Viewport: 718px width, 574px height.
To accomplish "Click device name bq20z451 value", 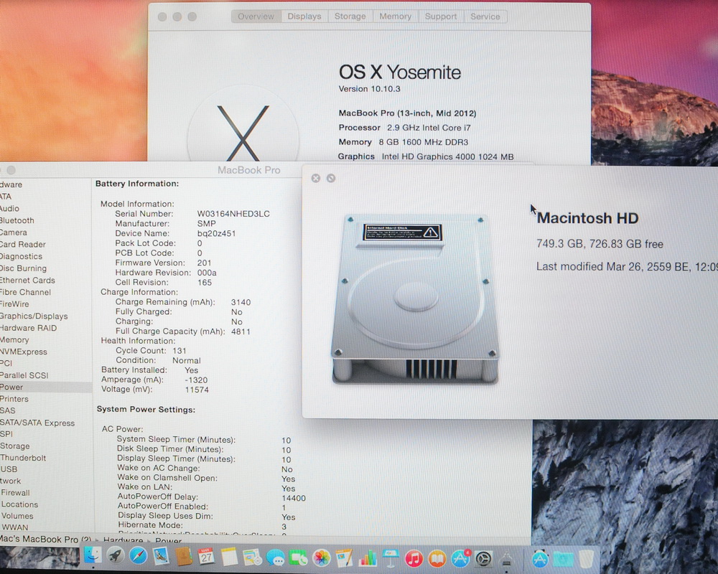I will pos(217,233).
